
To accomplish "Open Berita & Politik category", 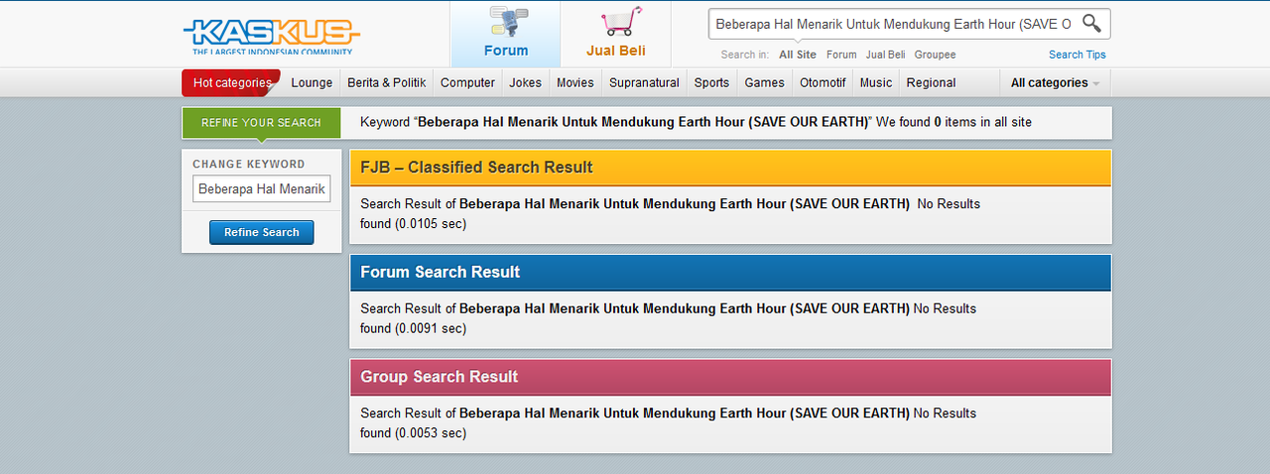I will click(387, 83).
